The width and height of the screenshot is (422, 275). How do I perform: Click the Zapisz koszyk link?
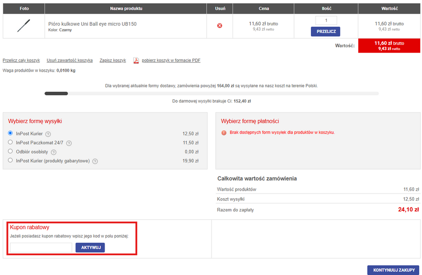pos(113,60)
